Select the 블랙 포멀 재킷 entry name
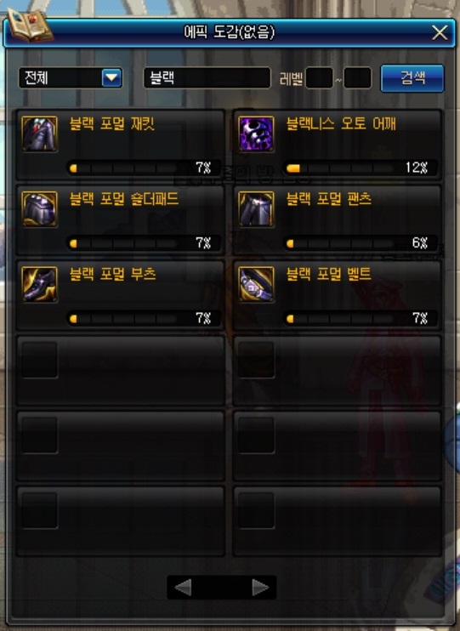Screen dimensions: 460x631 coord(112,124)
